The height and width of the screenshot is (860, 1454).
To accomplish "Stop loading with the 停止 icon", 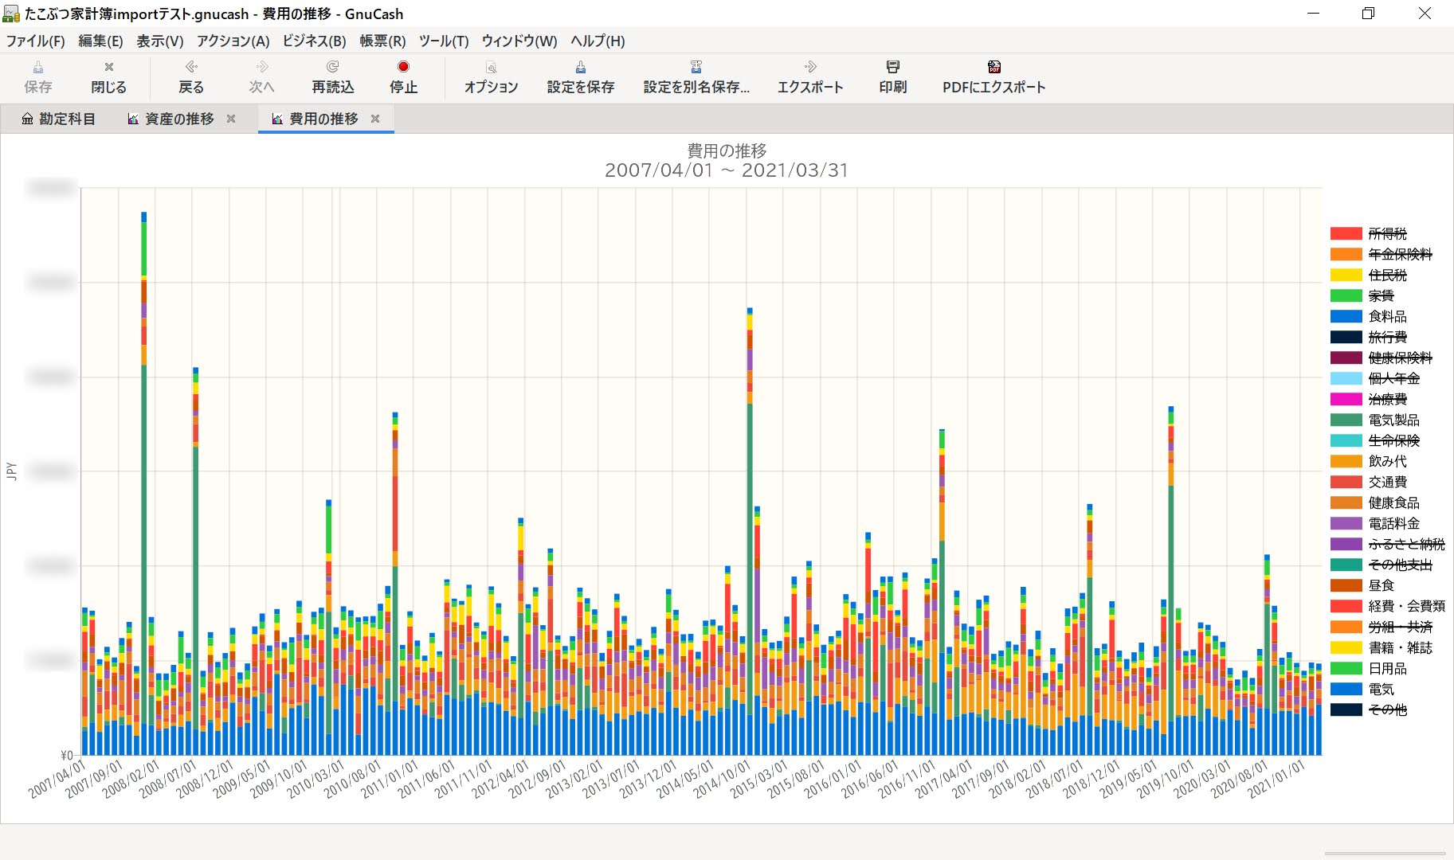I will [403, 67].
